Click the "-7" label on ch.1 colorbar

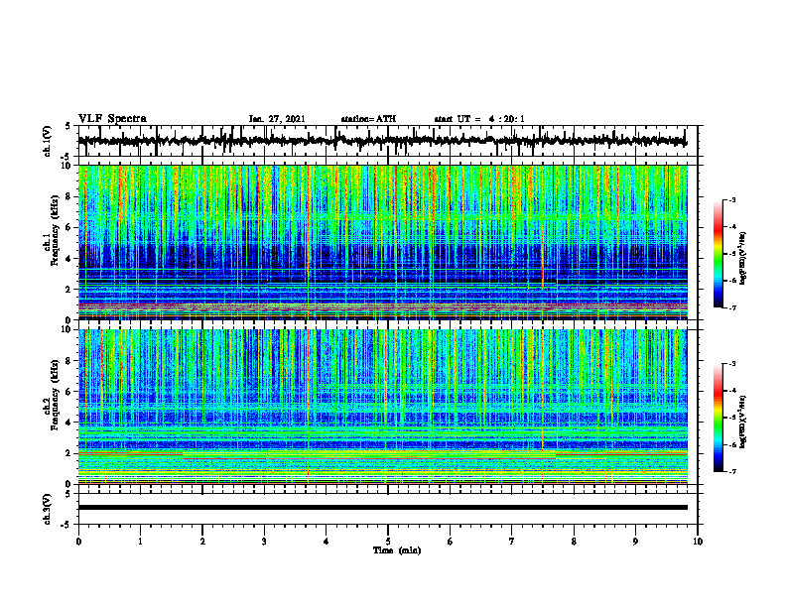pos(732,307)
